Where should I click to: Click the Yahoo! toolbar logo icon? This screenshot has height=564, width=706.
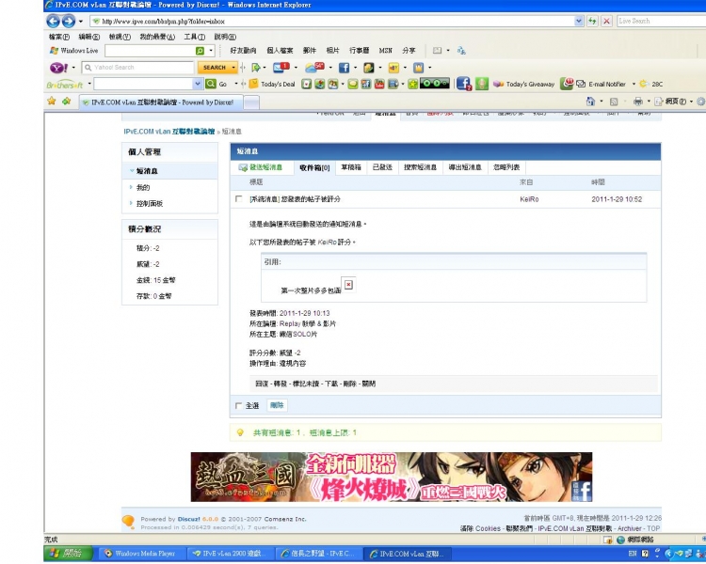[x=60, y=68]
